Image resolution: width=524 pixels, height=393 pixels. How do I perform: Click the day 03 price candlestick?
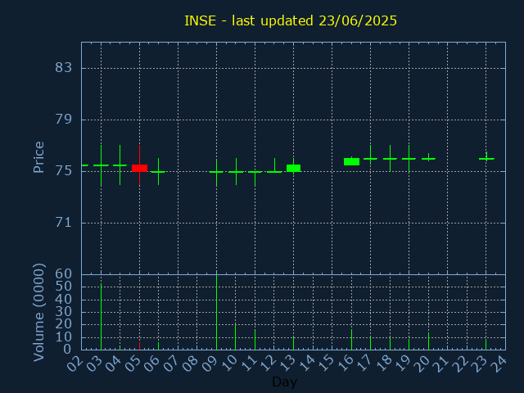(101, 165)
